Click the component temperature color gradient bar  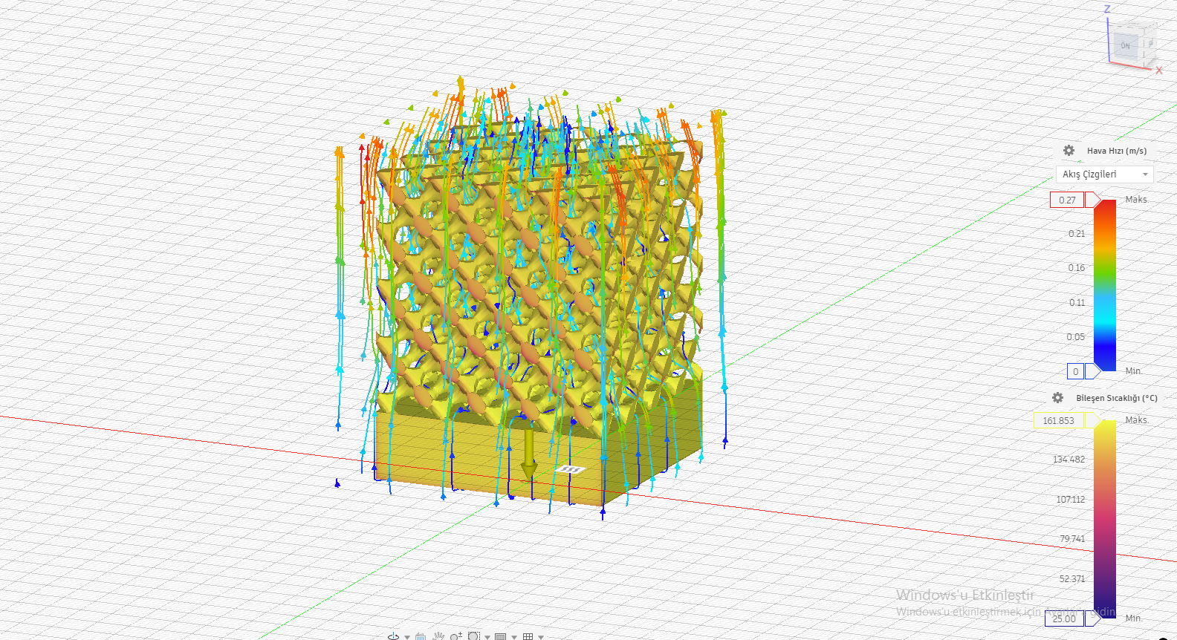pos(1104,519)
